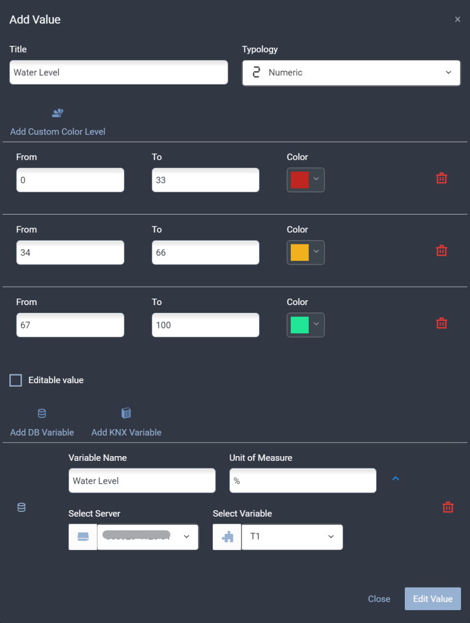470x623 pixels.
Task: Open the Select Server dropdown
Action: [147, 537]
